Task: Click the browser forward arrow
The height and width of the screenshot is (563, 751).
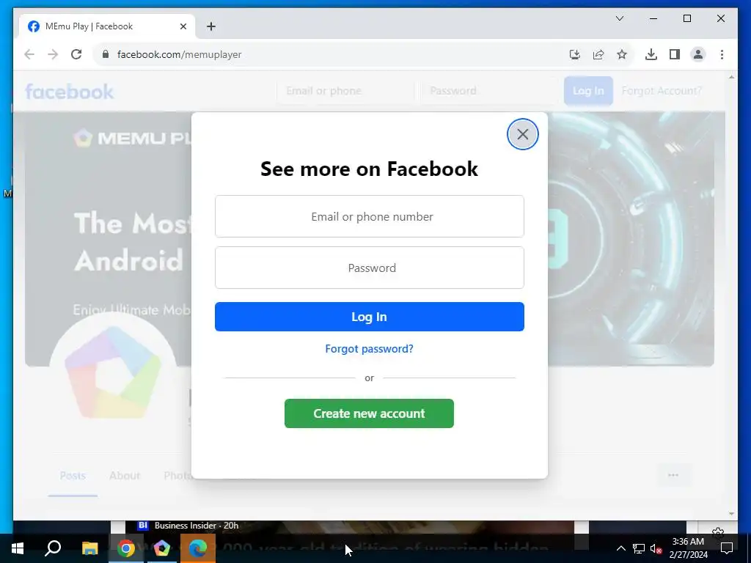Action: point(53,54)
